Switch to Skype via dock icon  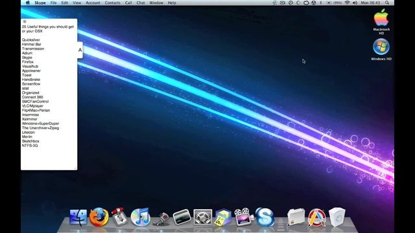pos(265,217)
